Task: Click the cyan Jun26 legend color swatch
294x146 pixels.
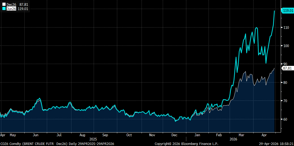Action: pos(4,9)
